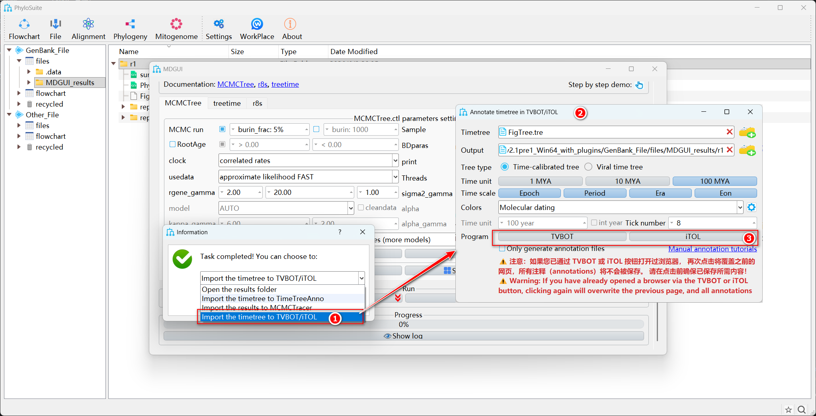Select the Viral time tree radio button
The width and height of the screenshot is (816, 416).
(x=588, y=167)
